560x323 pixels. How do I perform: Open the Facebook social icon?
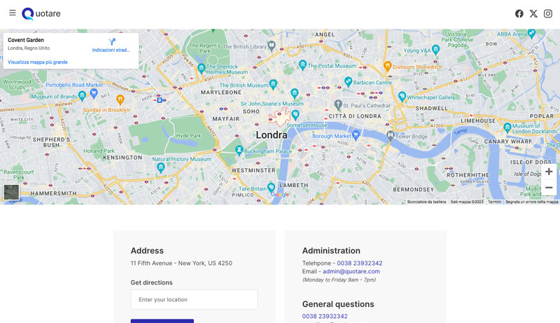(x=519, y=13)
